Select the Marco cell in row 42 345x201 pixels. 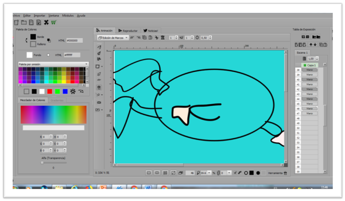coord(309,89)
